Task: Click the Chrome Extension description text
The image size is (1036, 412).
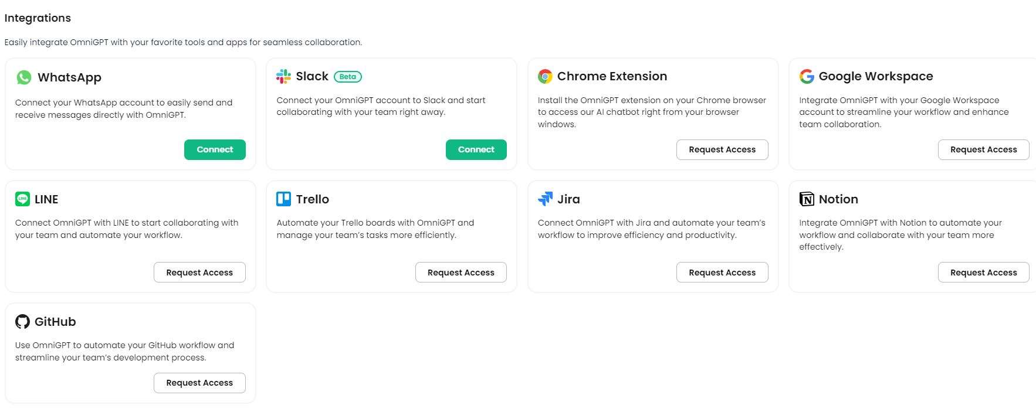Action: 652,112
